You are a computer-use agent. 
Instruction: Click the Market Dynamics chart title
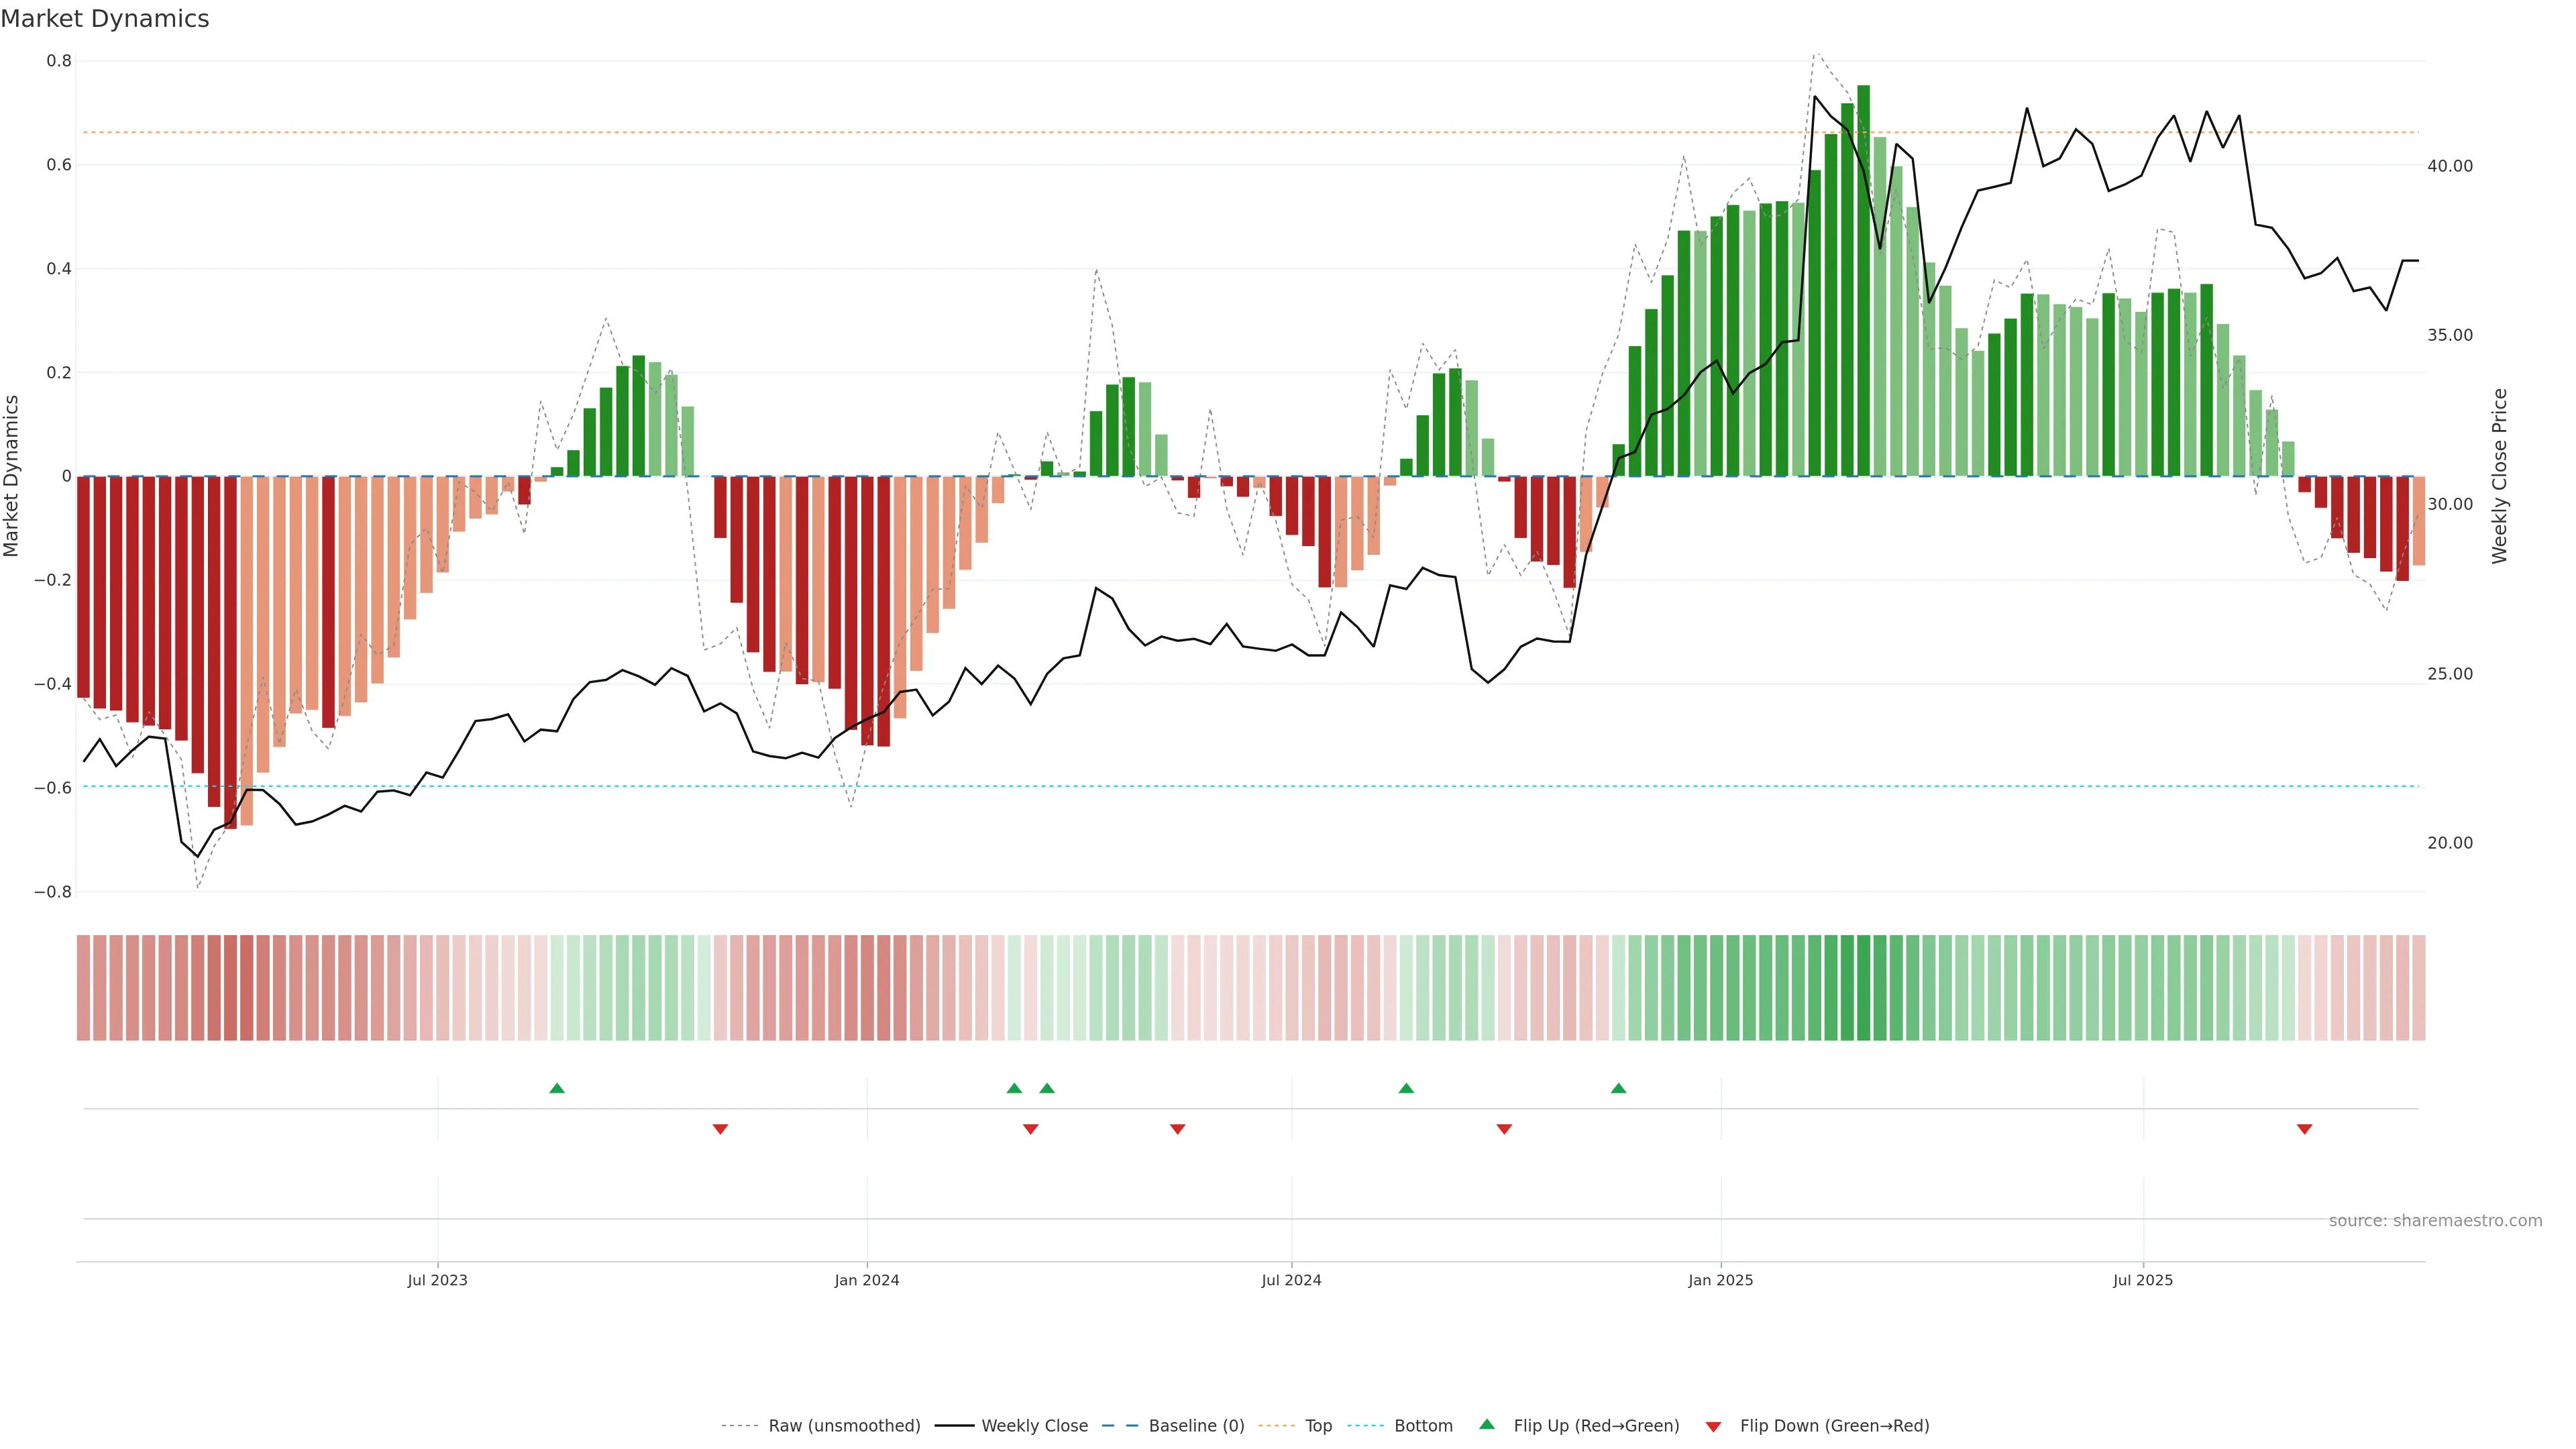tap(105, 19)
